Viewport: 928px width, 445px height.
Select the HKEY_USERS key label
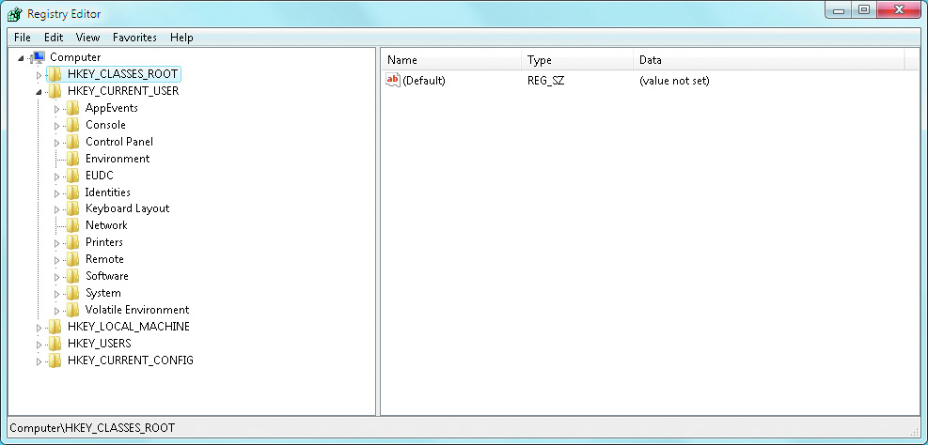100,344
